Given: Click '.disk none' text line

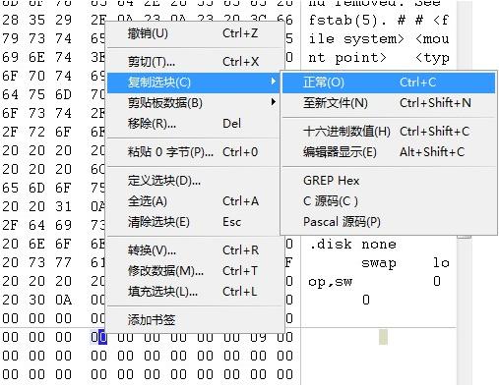Looking at the screenshot, I should (352, 245).
